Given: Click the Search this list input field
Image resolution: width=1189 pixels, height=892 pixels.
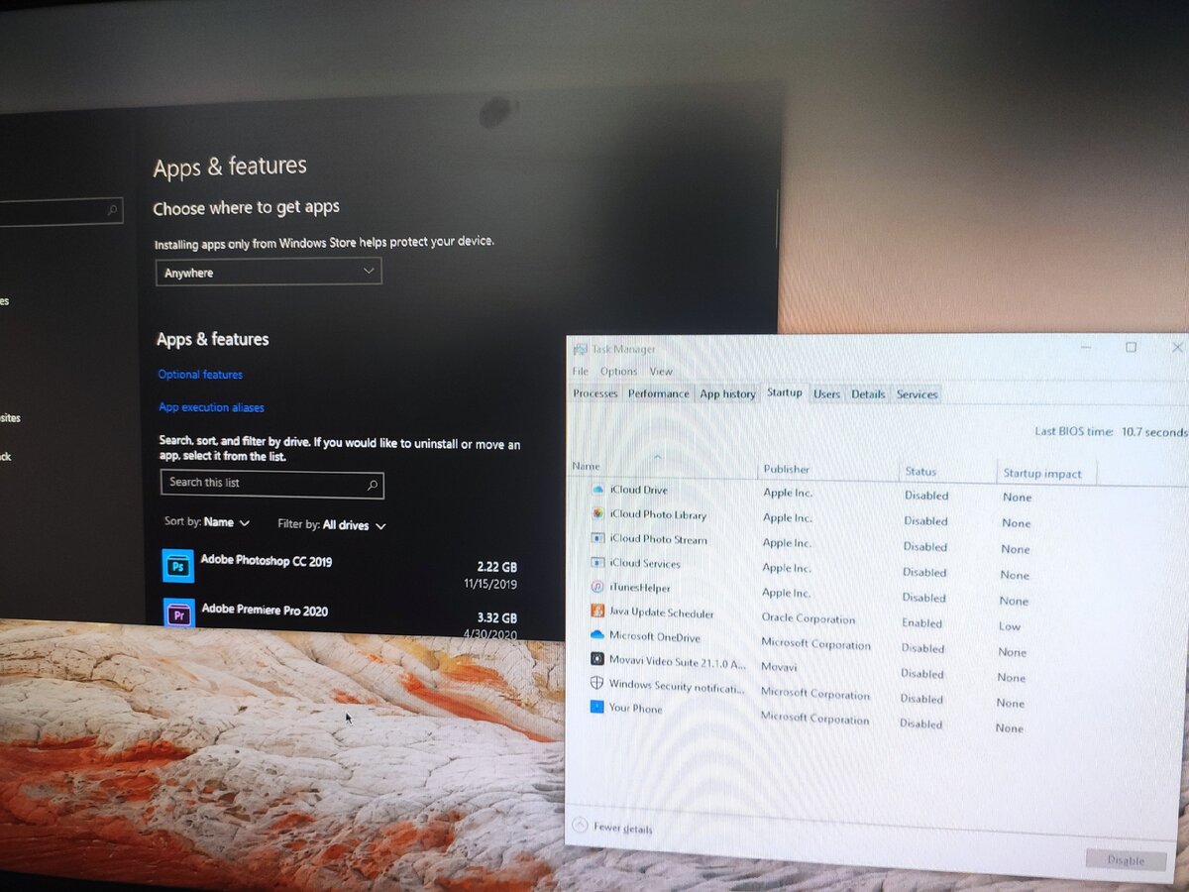Looking at the screenshot, I should [x=271, y=485].
